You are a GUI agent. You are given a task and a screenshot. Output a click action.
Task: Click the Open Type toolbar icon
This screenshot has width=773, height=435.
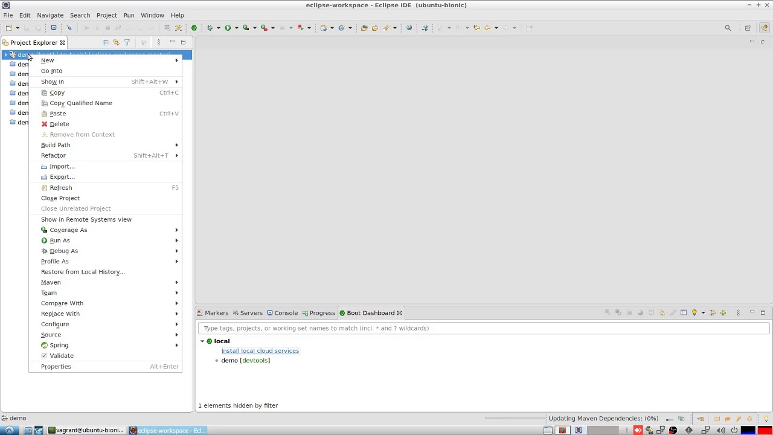364,28
